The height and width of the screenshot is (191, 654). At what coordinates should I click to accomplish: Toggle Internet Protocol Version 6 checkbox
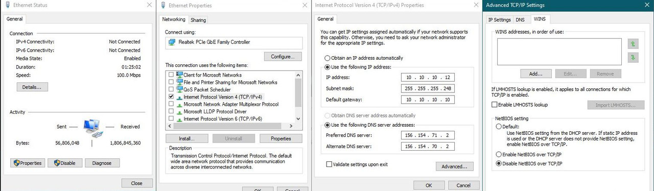(x=171, y=118)
